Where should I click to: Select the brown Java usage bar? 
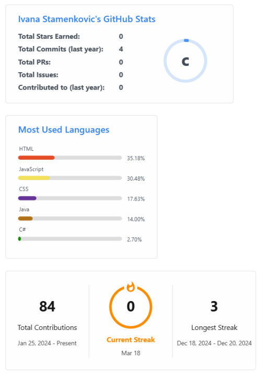pos(26,218)
